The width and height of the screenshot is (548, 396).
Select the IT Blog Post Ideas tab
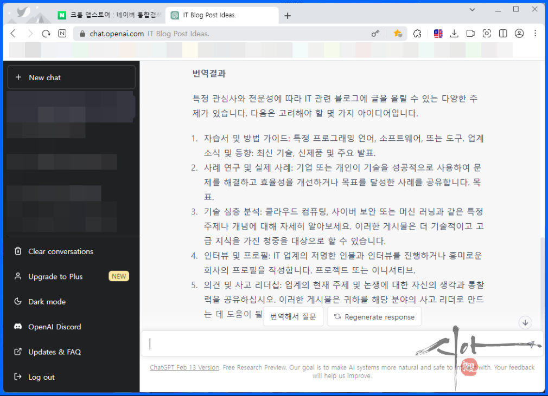(222, 15)
